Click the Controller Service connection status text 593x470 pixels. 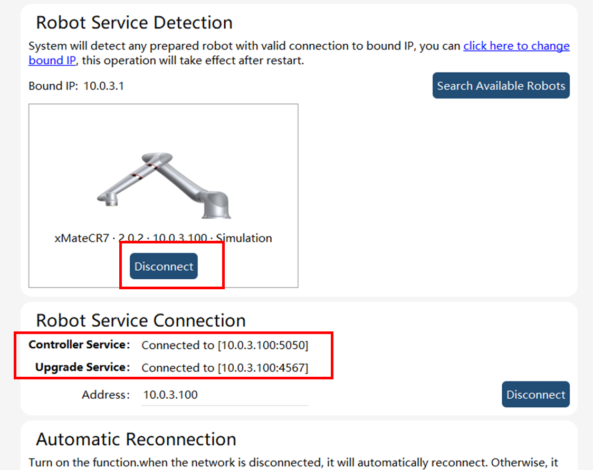225,345
